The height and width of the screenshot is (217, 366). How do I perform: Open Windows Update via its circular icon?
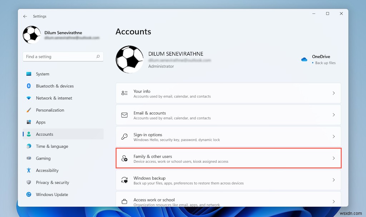tap(29, 195)
